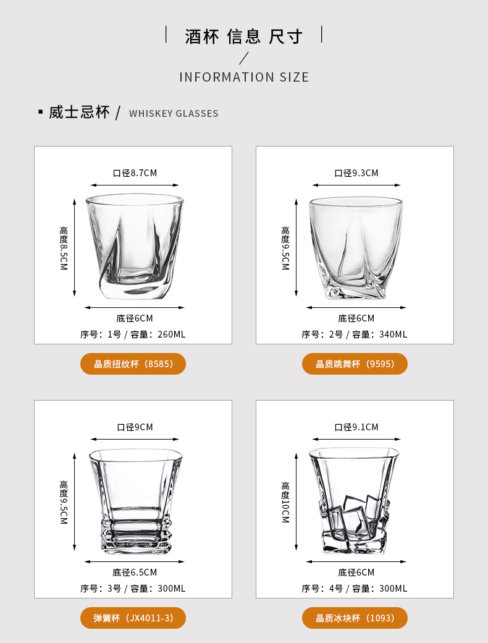
Task: Click the ice block glass image number 4
Action: point(355,501)
